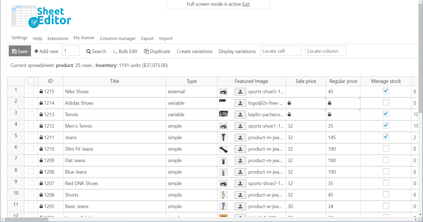Screen dimensions: 423x222
Task: Uncheck Manage stock for Nike Shoes
Action: click(386, 91)
